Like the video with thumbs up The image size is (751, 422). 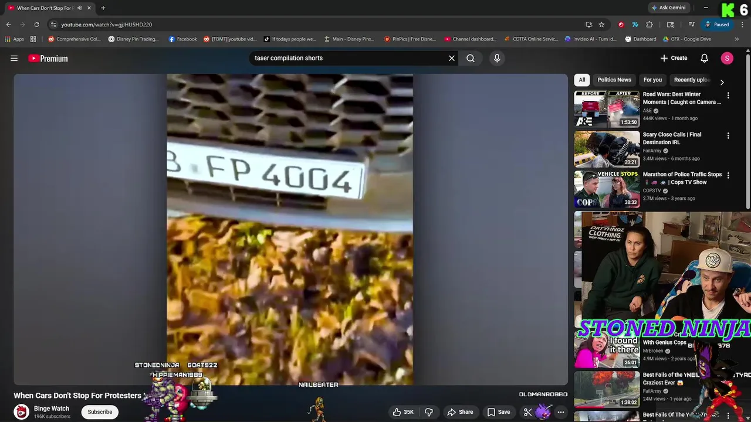(403, 412)
